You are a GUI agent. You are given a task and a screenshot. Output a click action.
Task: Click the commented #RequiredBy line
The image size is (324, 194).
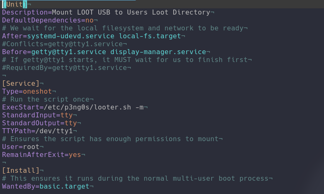coord(65,68)
